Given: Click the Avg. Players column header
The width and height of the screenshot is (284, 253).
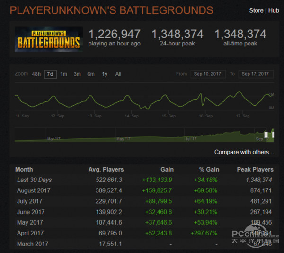Looking at the screenshot, I should (x=106, y=169).
